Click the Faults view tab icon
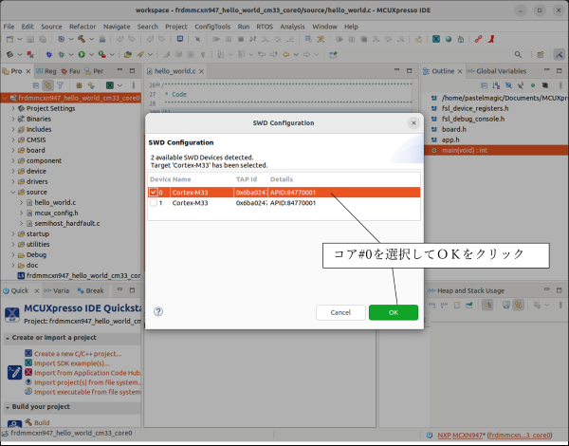The height and width of the screenshot is (446, 569). coord(74,71)
